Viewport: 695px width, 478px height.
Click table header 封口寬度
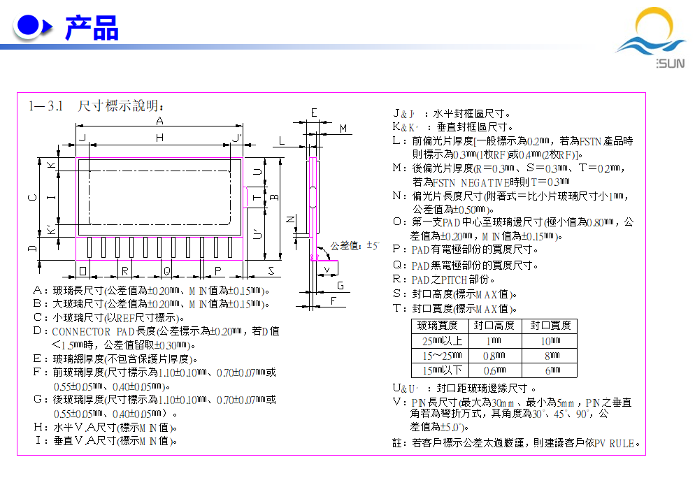click(550, 326)
